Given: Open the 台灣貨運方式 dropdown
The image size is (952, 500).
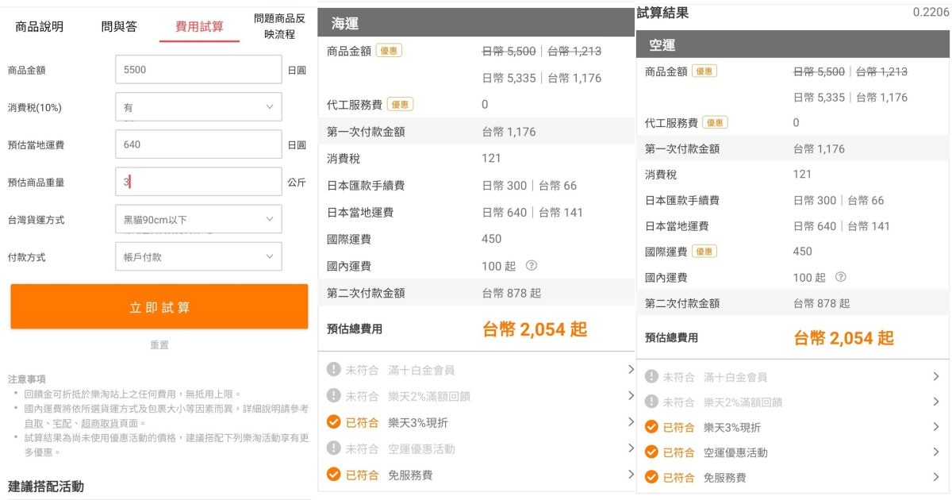Looking at the screenshot, I should [196, 218].
